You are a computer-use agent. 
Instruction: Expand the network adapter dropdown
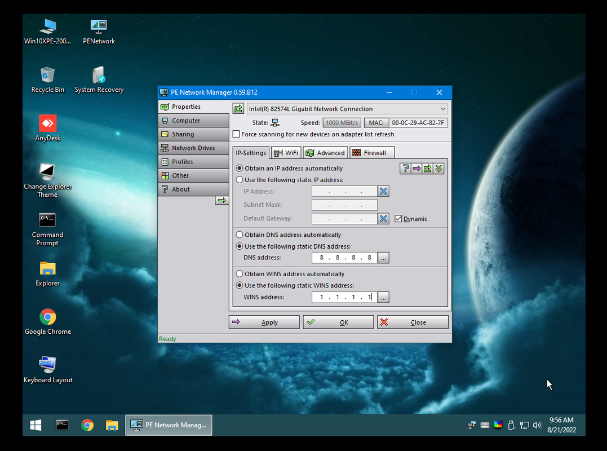pyautogui.click(x=442, y=109)
